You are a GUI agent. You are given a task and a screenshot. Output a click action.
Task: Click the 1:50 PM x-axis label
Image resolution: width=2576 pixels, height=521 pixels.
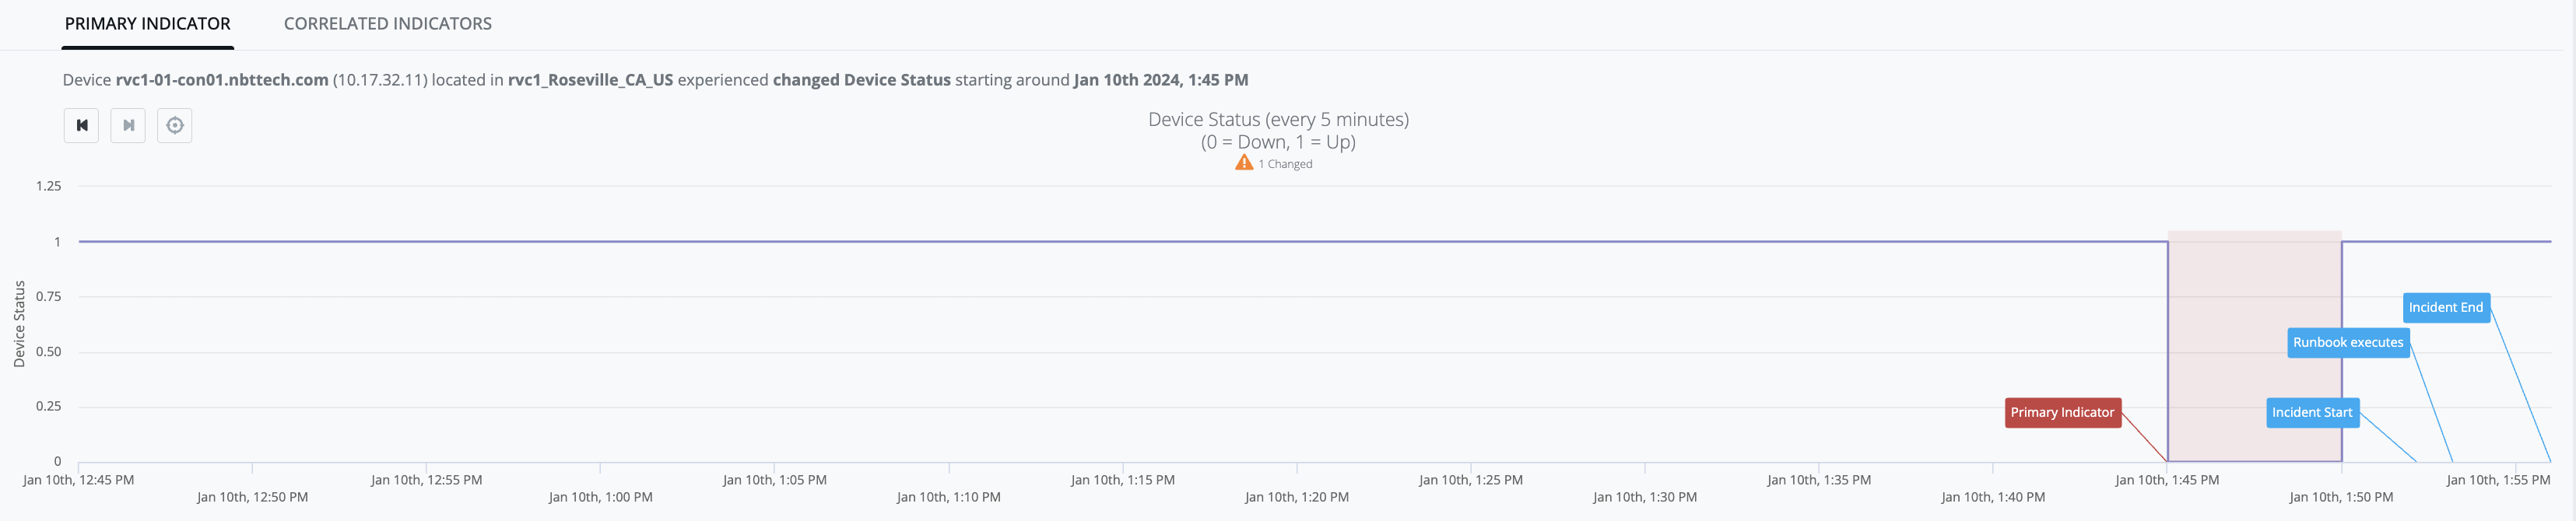2340,497
